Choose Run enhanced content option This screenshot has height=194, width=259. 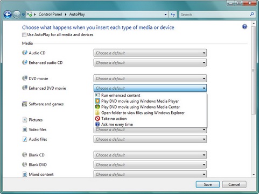pyautogui.click(x=150, y=95)
